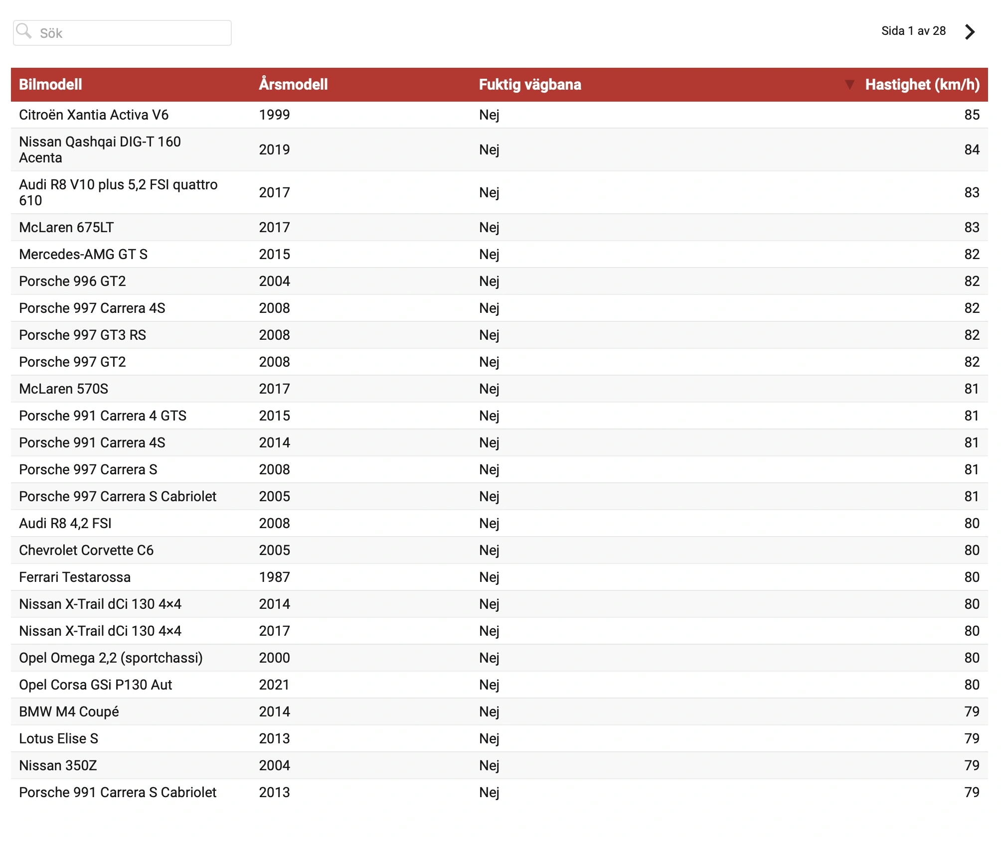Select Mercedes-AMG GT S entry
This screenshot has width=1001, height=841.
[x=83, y=255]
